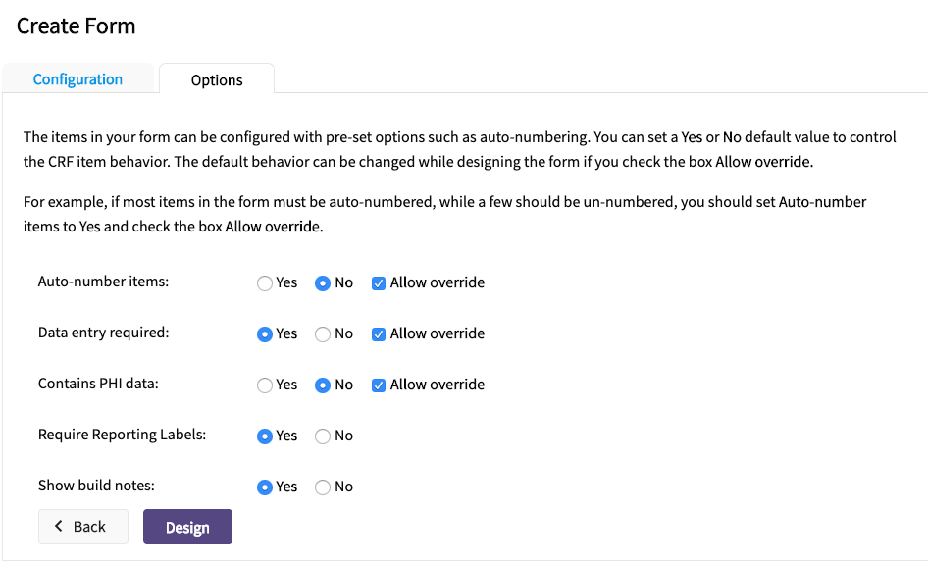Viewport: 928px width, 564px height.
Task: Set Require Reporting Labels to No
Action: click(323, 436)
